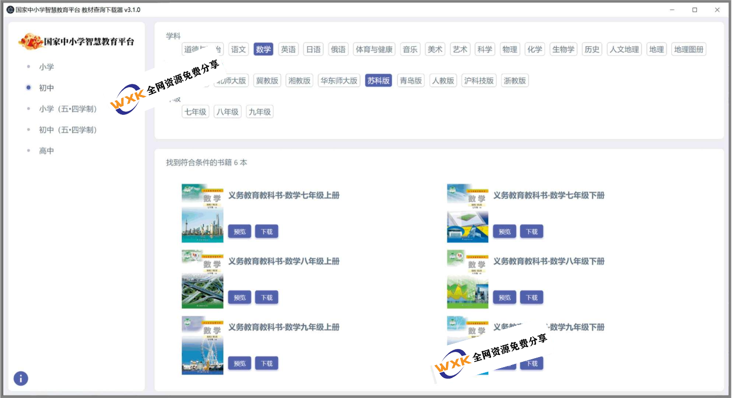Choose the 人教版 edition
Screen dimensions: 732x398
pos(443,81)
